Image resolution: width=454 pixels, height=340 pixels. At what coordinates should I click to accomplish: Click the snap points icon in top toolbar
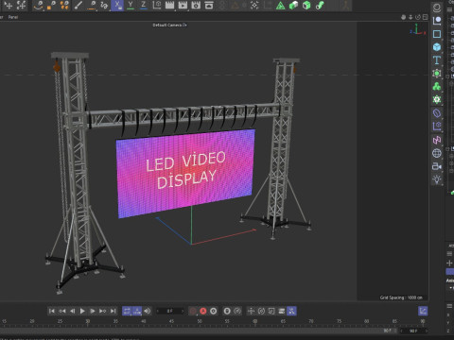[x=254, y=5]
